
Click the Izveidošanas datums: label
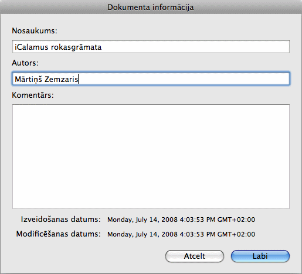tap(60, 220)
